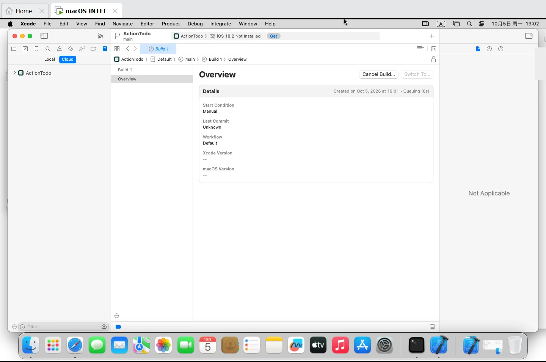Open the iOS 18.2 destination selector

click(235, 36)
